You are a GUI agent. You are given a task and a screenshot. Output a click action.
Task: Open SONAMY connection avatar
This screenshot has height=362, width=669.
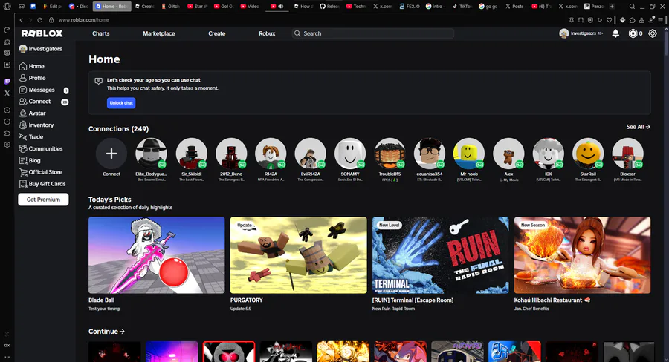(350, 154)
